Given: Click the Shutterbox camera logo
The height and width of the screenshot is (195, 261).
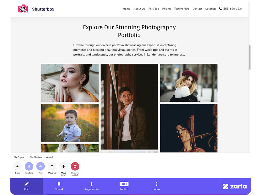Looking at the screenshot, I should pos(23,8).
